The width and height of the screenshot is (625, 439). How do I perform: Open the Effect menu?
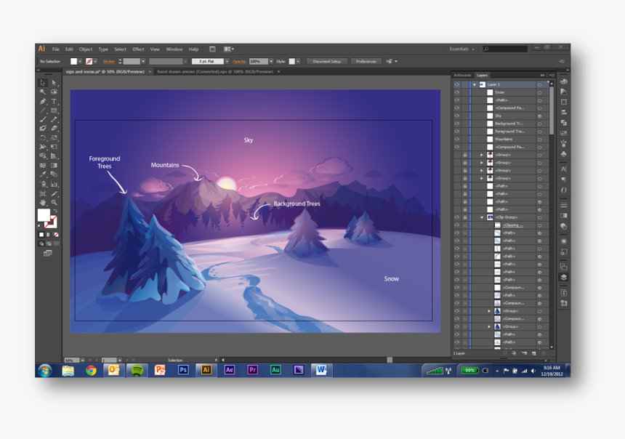click(138, 49)
